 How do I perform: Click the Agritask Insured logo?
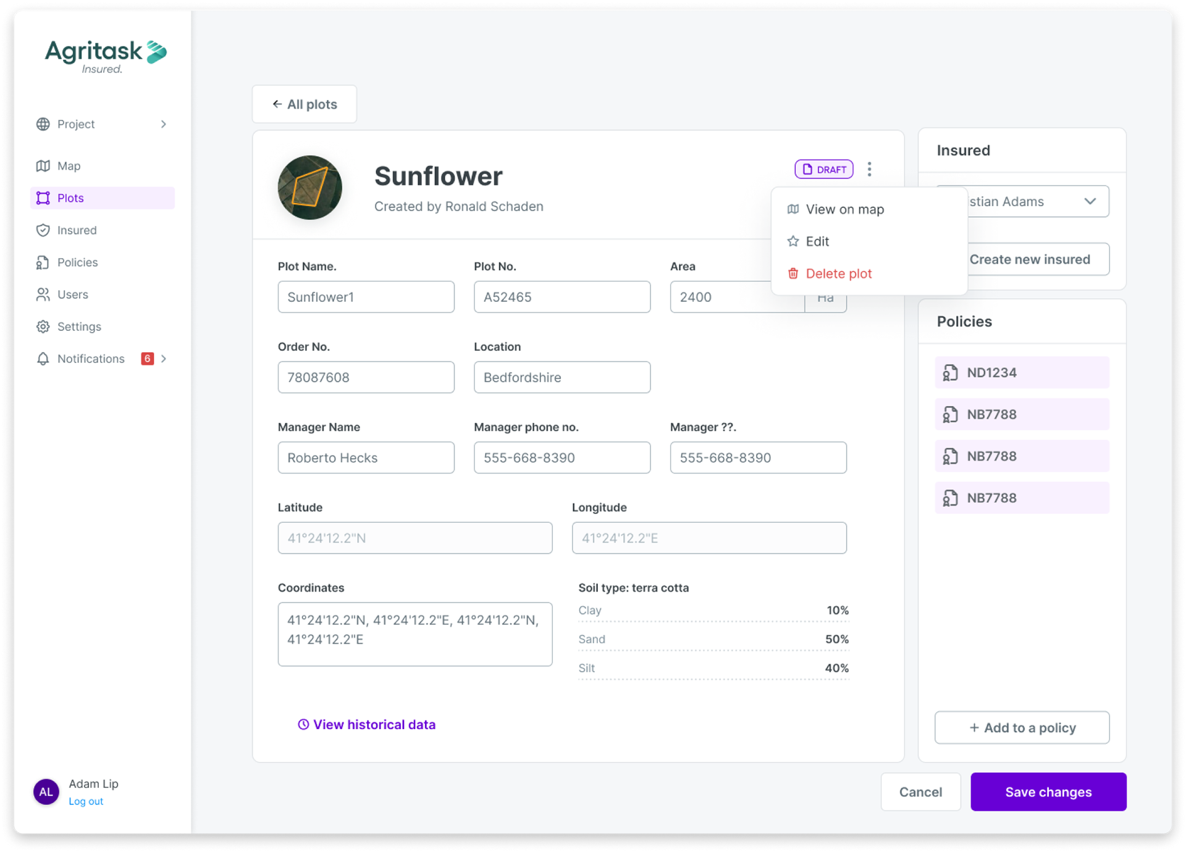click(x=105, y=57)
